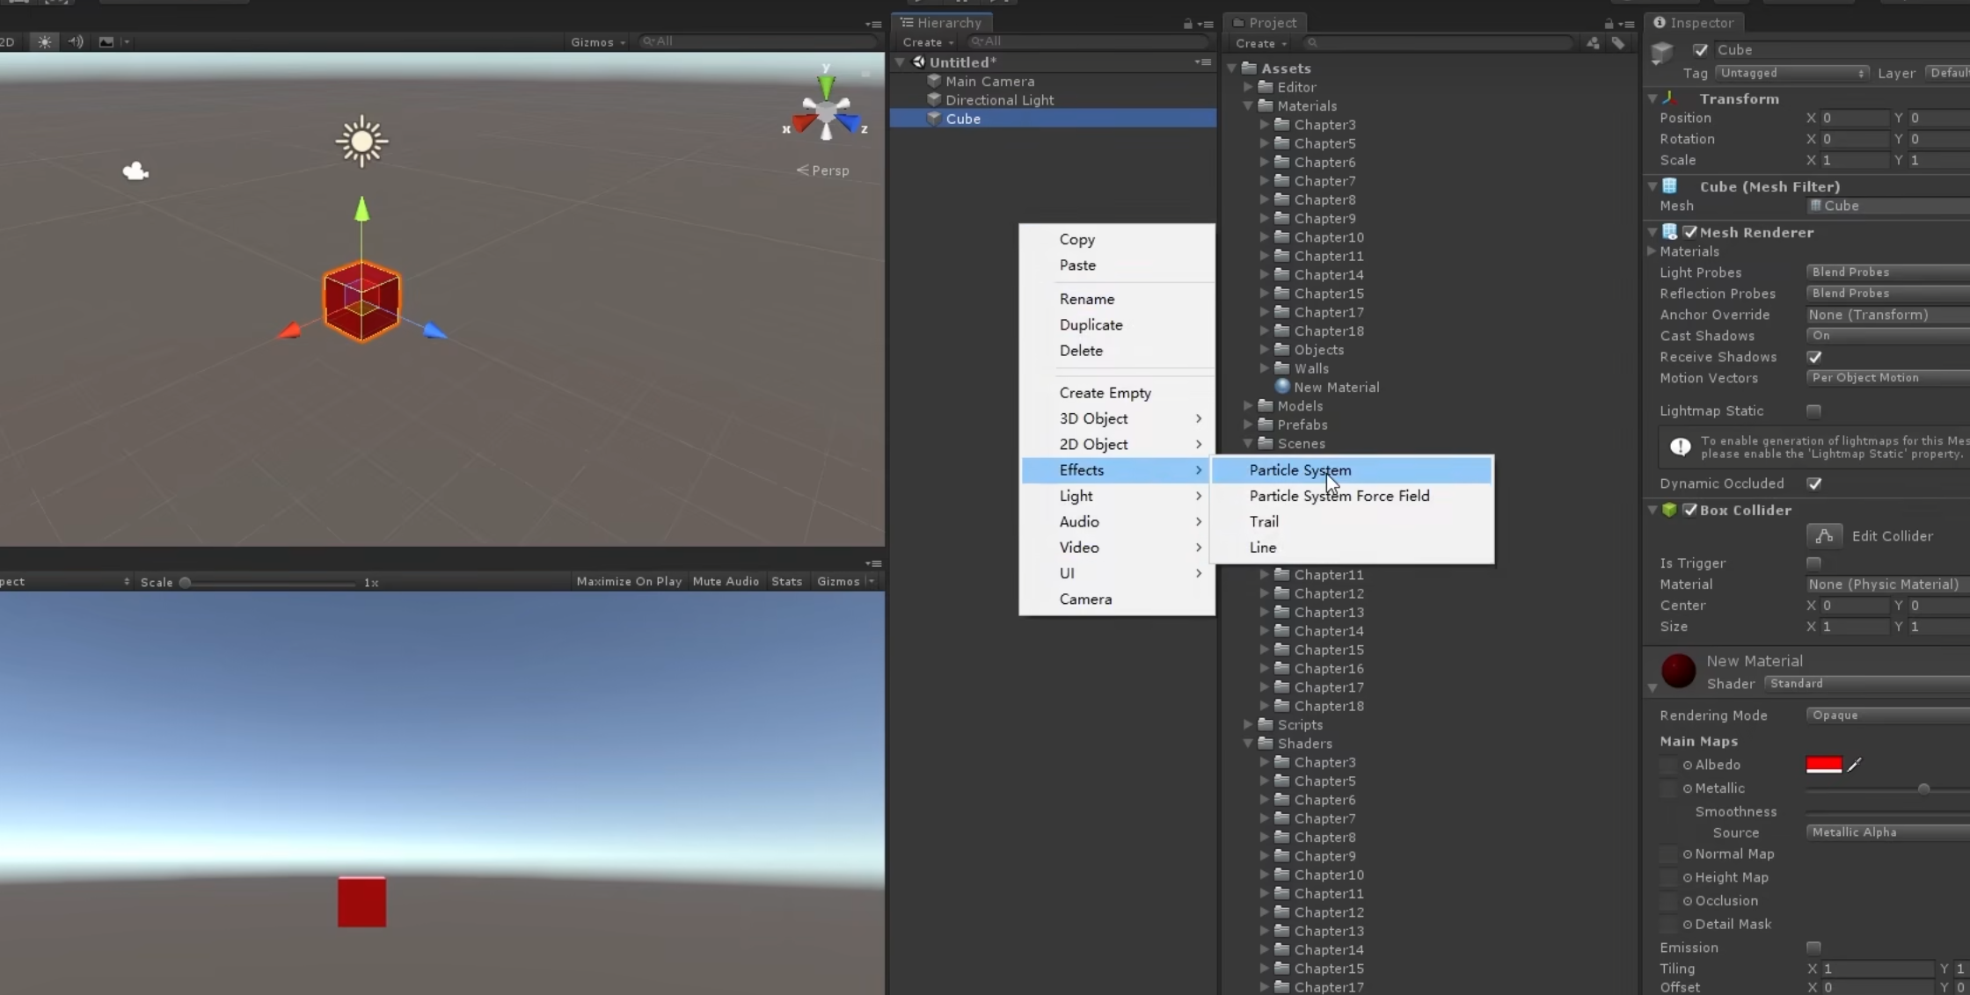Disable Receive Shadows checkbox

[x=1813, y=357]
